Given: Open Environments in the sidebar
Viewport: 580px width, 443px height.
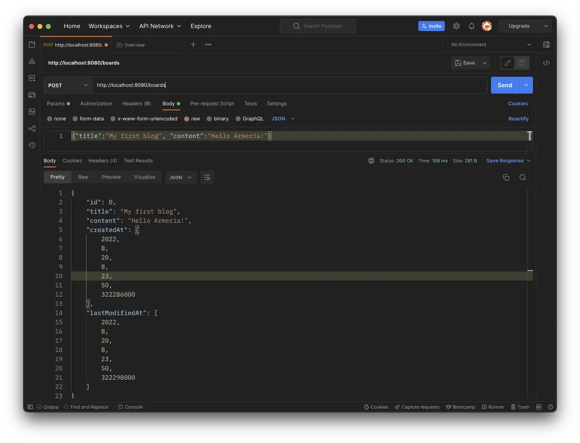Looking at the screenshot, I should (x=32, y=78).
